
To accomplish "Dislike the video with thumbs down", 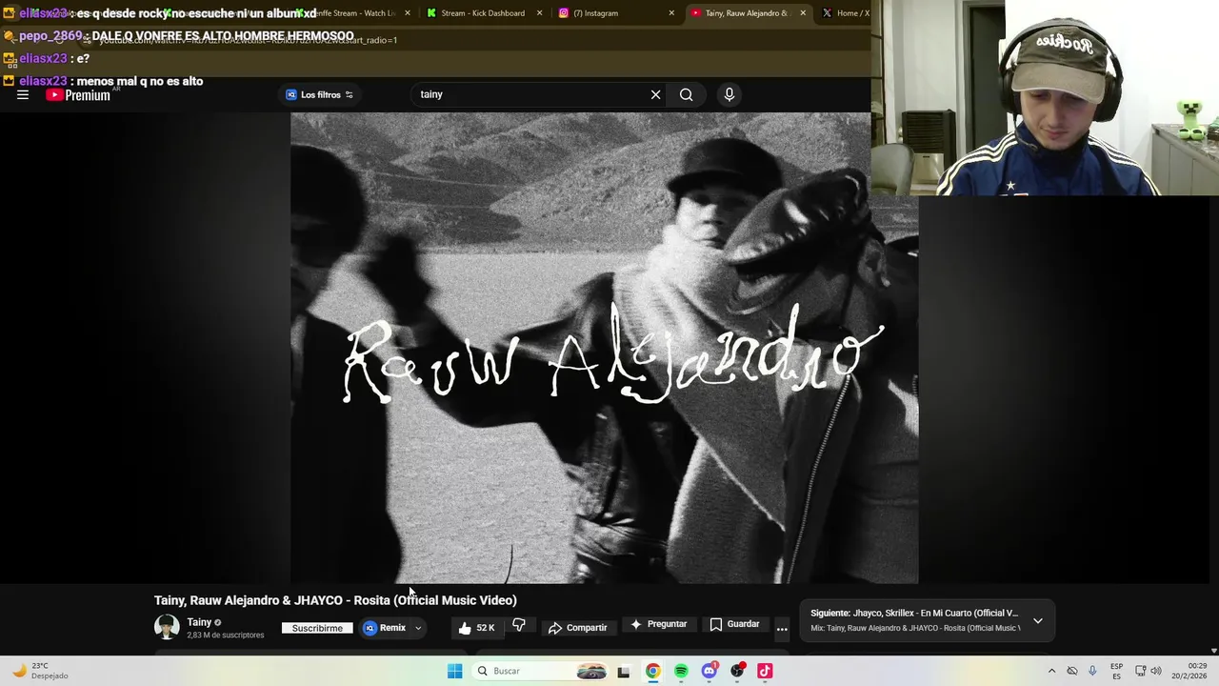I will 519,625.
